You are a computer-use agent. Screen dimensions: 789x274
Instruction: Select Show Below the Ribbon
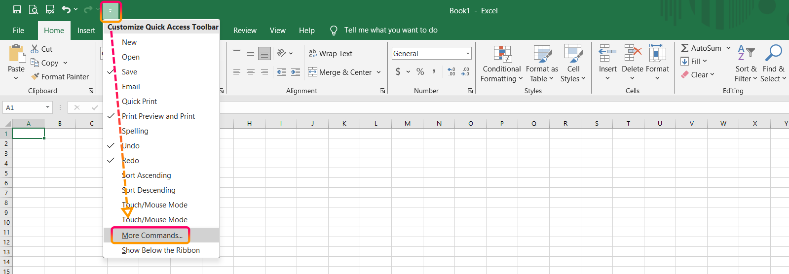(x=161, y=250)
